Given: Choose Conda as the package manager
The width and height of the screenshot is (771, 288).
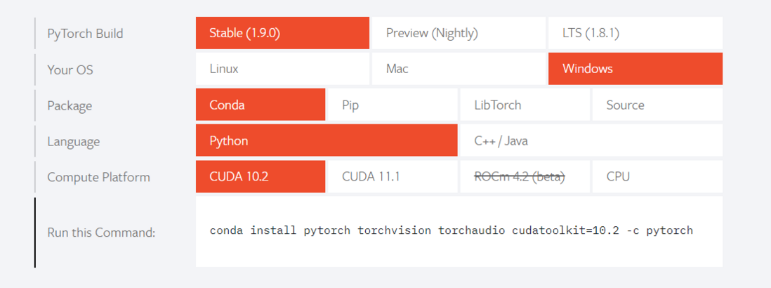Looking at the screenshot, I should click(x=260, y=105).
